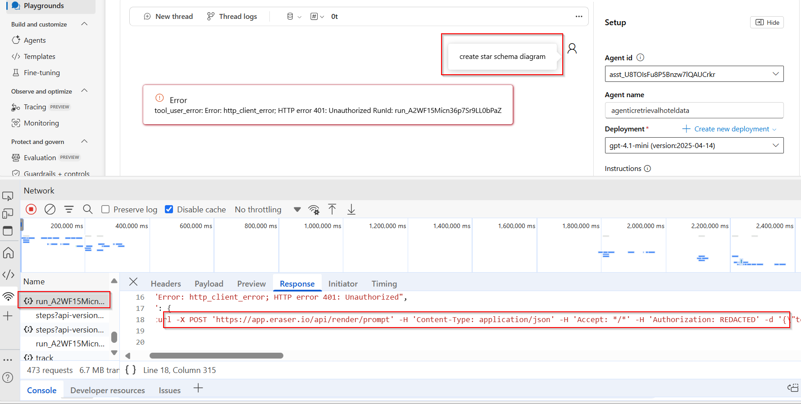Collapse Observe and optimize section

(x=84, y=91)
